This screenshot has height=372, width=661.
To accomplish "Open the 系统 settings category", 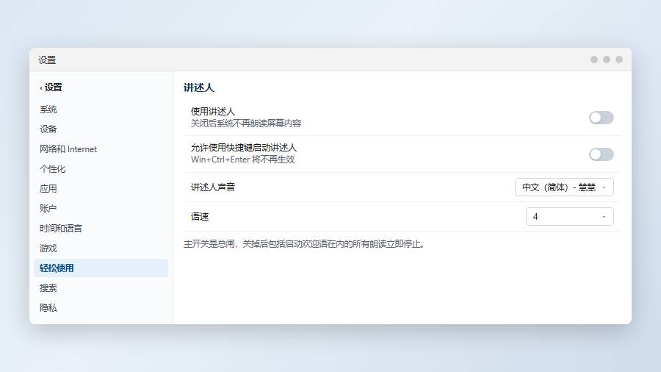I will [101, 110].
